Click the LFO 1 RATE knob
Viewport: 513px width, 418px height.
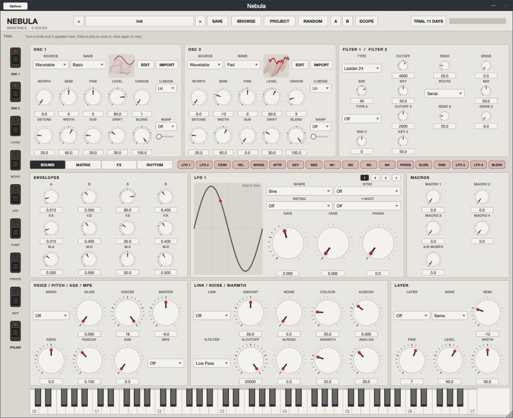(288, 243)
